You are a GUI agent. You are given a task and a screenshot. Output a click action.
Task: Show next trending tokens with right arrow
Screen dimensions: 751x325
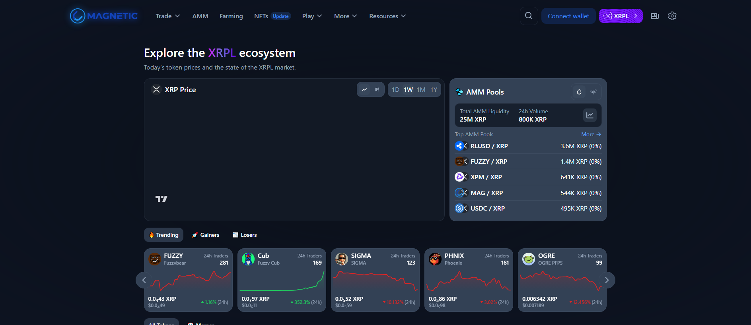coord(607,280)
